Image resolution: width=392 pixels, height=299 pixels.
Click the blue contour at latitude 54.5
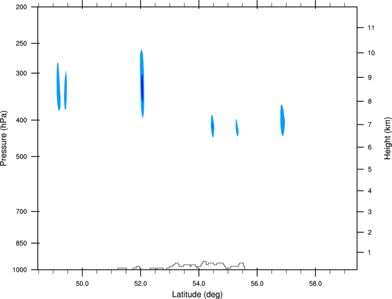(x=212, y=126)
